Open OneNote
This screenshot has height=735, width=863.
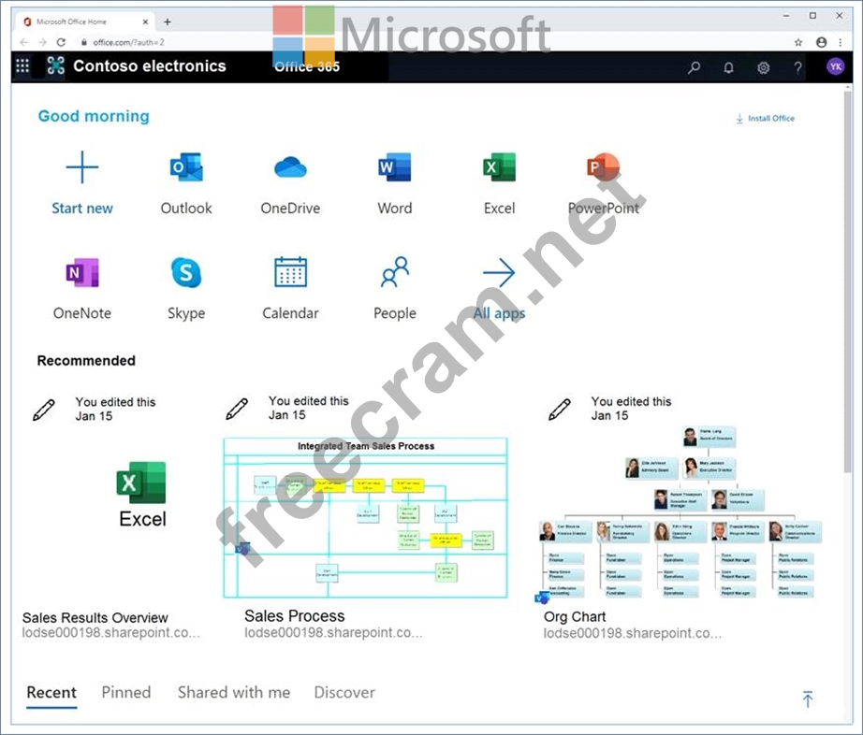click(82, 272)
